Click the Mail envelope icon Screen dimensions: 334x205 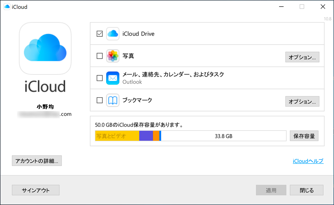tap(112, 78)
